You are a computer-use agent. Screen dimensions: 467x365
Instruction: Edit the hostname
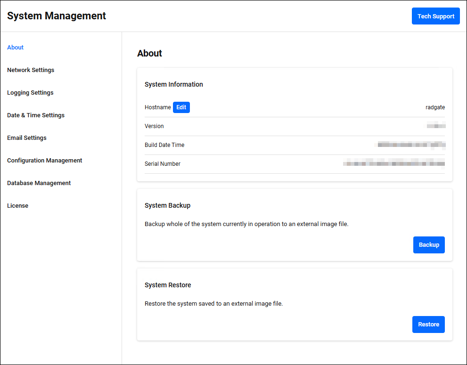coord(181,107)
